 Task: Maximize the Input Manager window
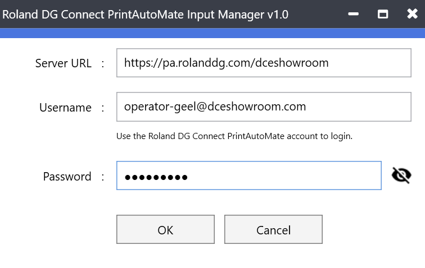pyautogui.click(x=383, y=14)
